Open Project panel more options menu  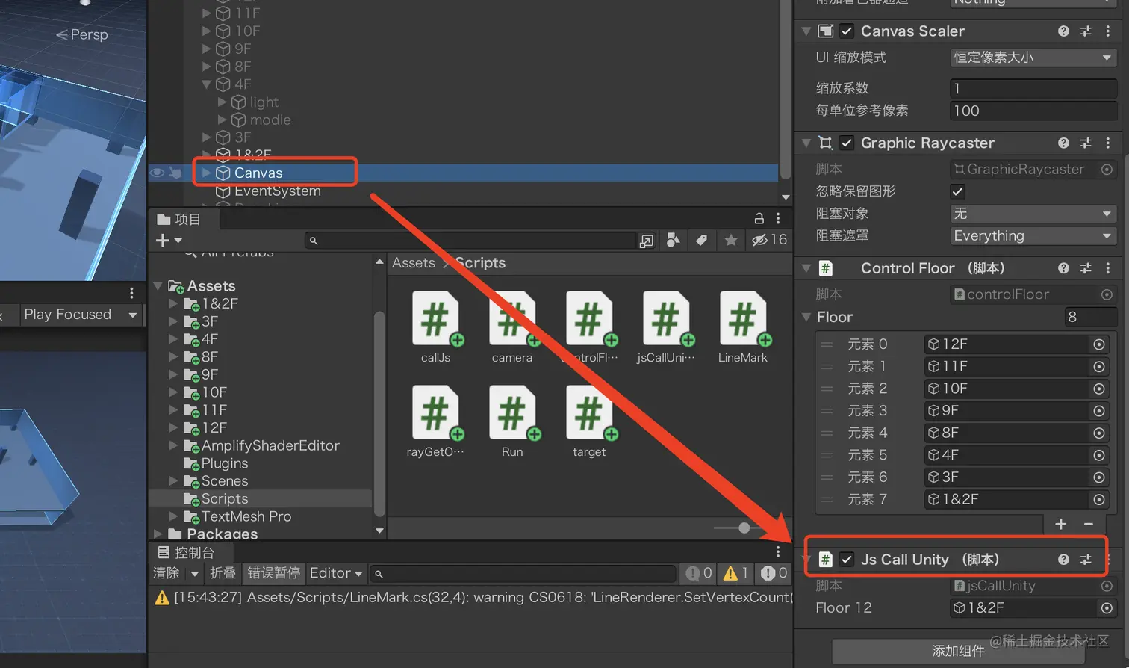pos(778,219)
